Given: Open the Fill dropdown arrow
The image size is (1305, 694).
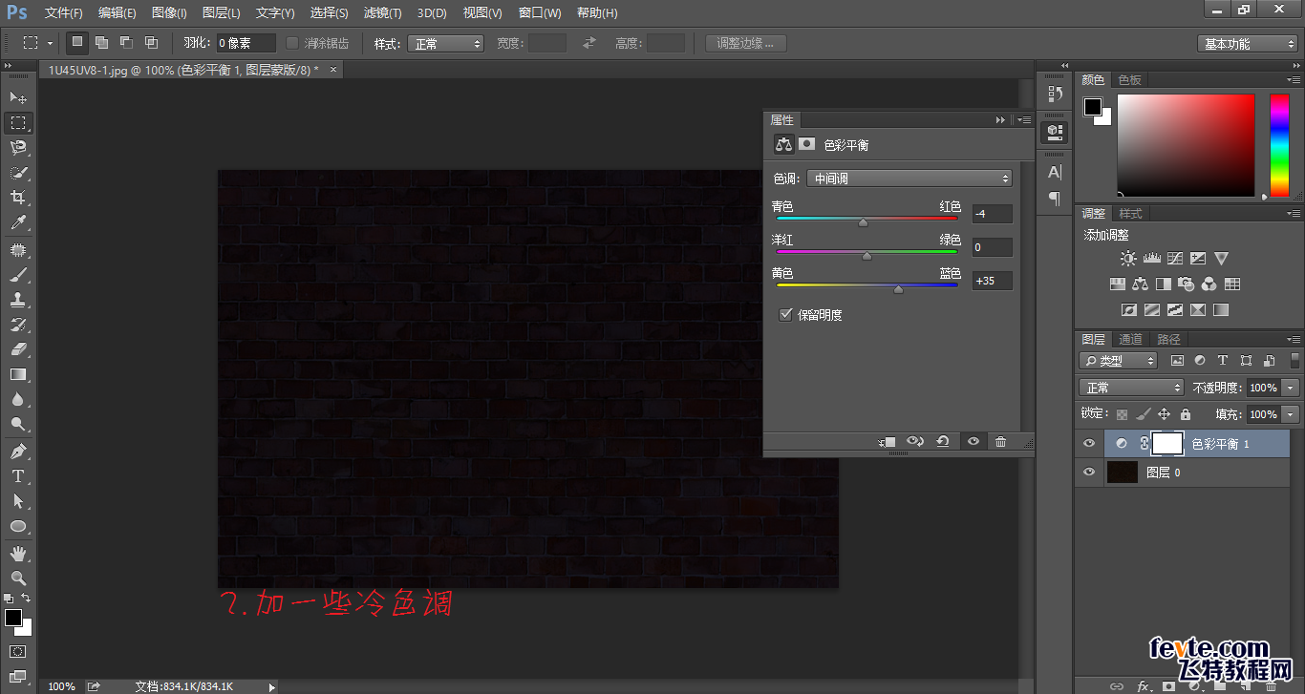Looking at the screenshot, I should click(1291, 414).
